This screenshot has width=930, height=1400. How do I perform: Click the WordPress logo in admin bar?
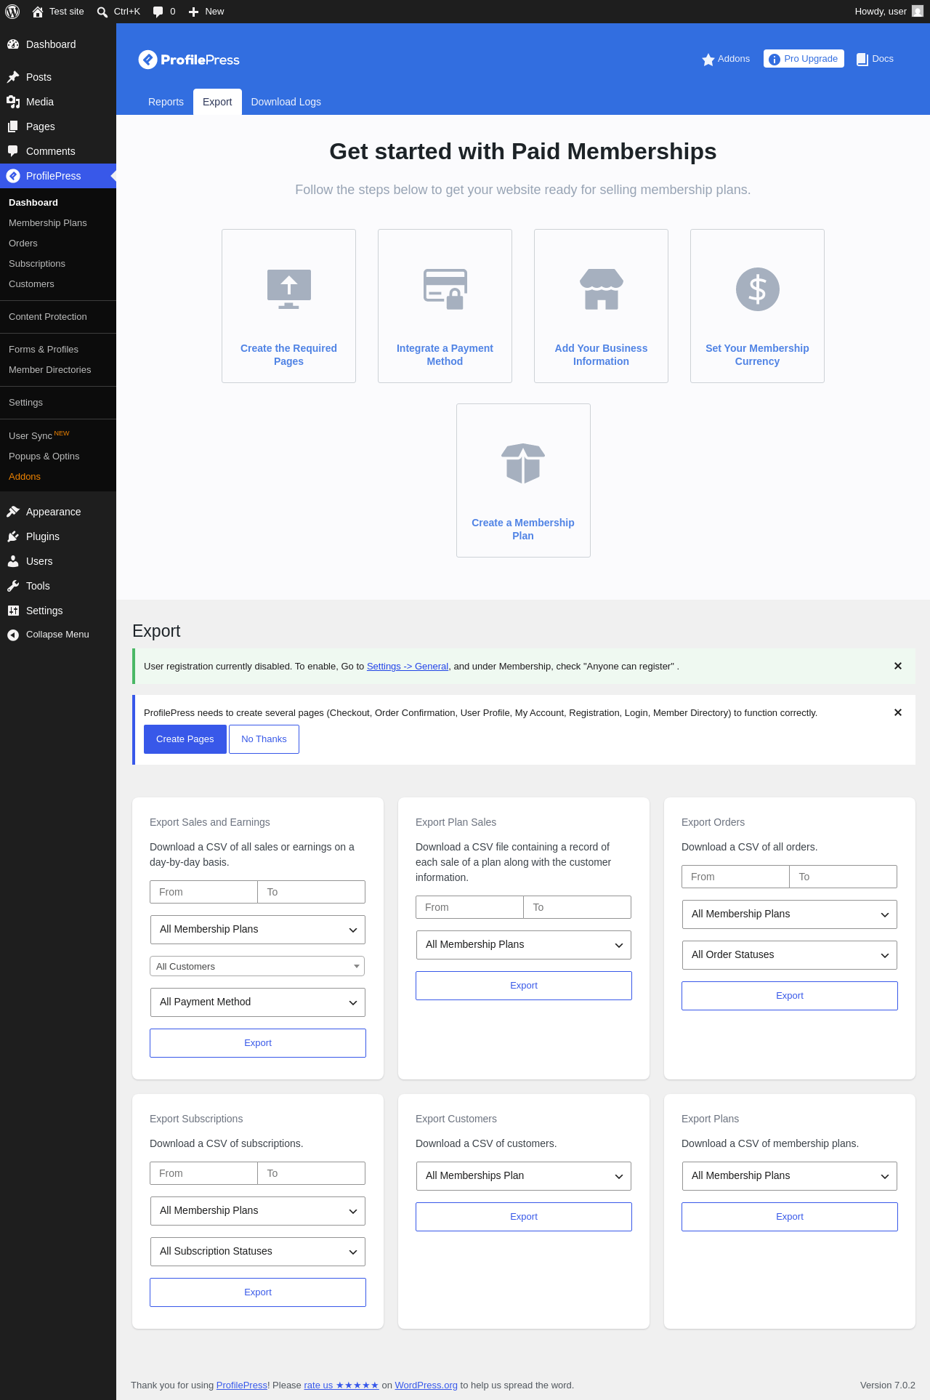pyautogui.click(x=12, y=12)
